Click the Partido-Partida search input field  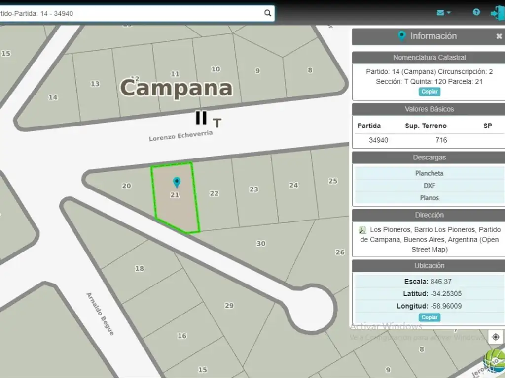pos(133,13)
